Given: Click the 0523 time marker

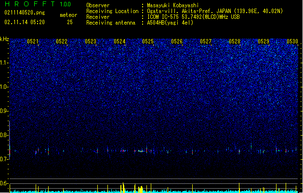Looking at the screenshot, I should coord(91,41).
